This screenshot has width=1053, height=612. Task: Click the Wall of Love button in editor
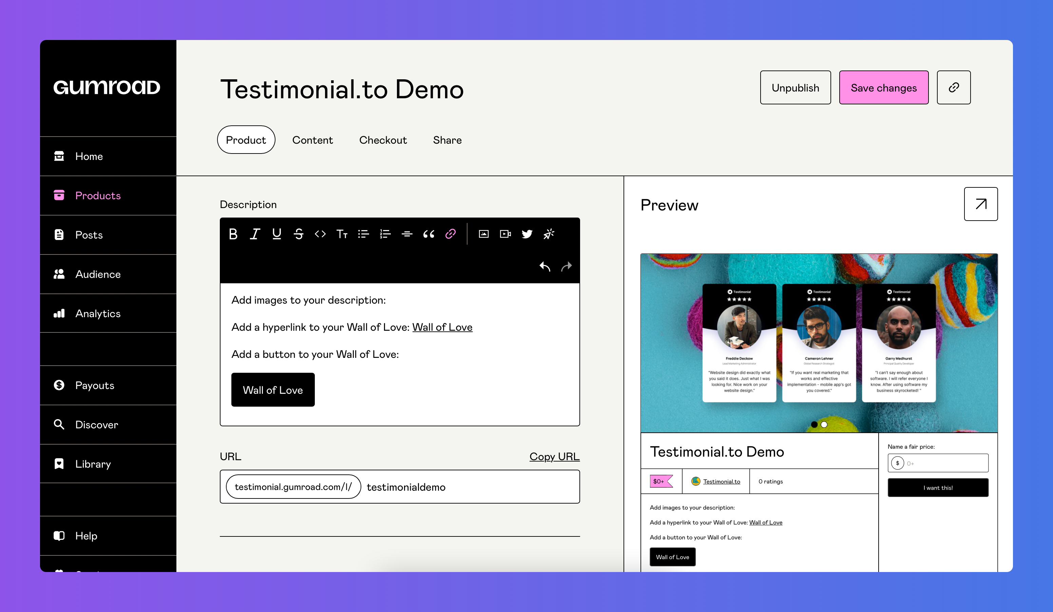[x=273, y=389]
